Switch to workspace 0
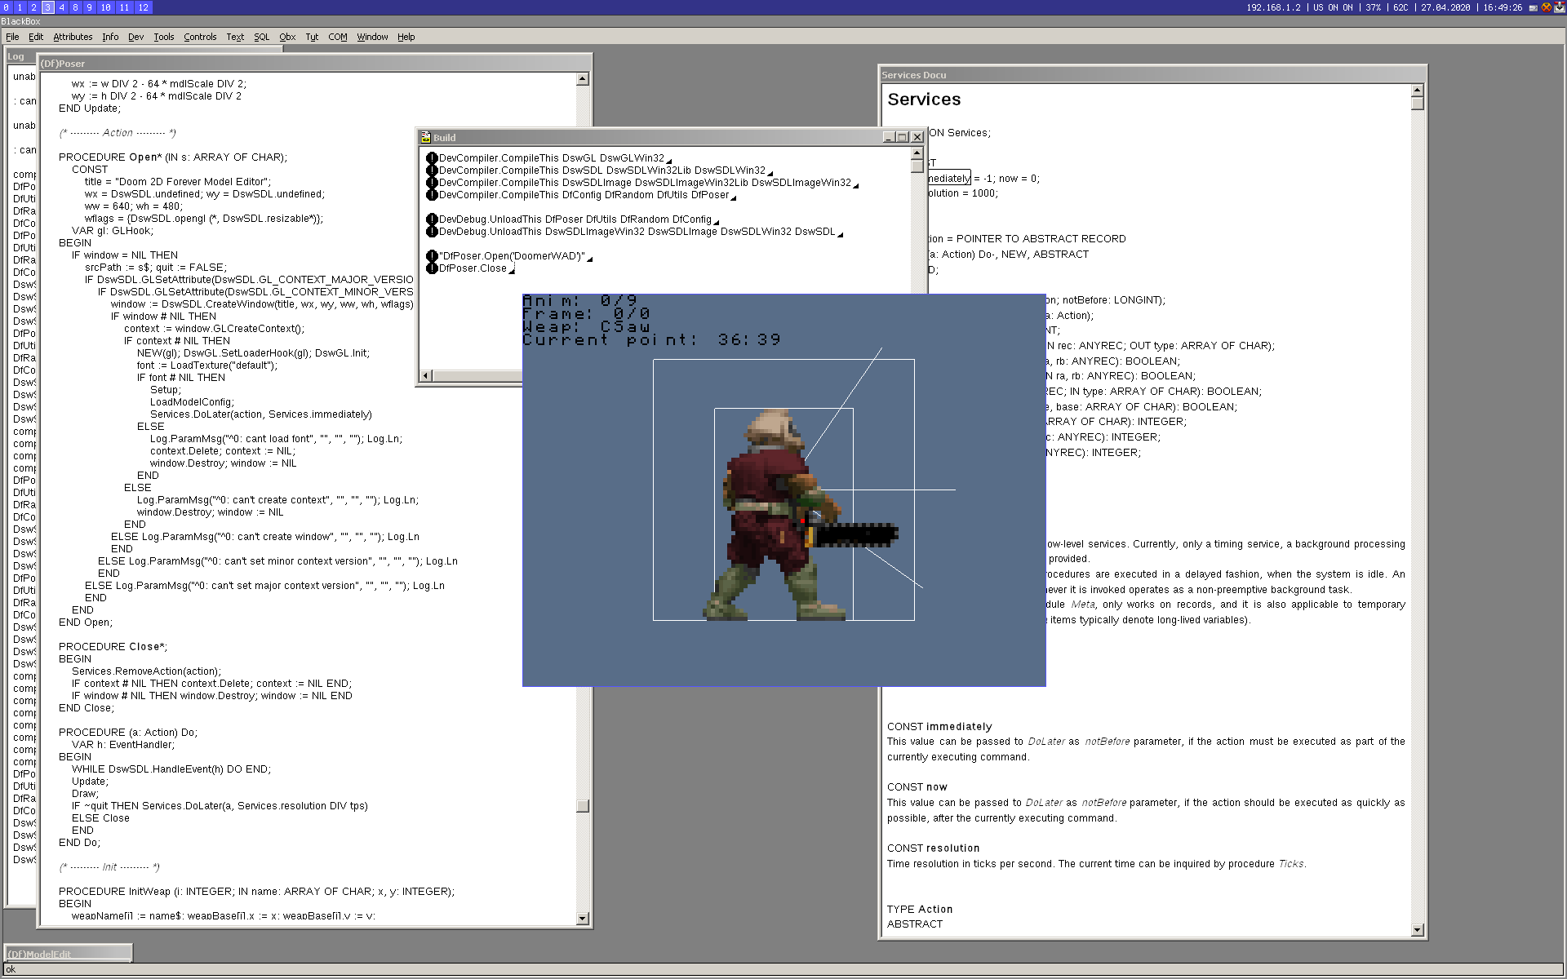Screen dimensions: 1567x979 (x=6, y=7)
